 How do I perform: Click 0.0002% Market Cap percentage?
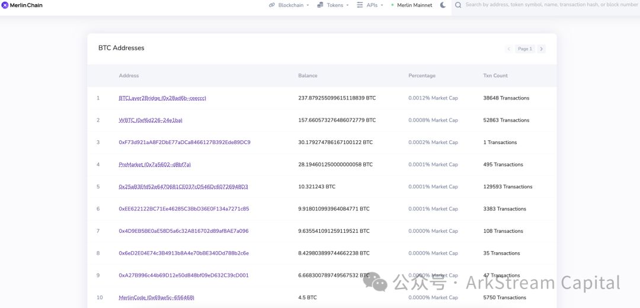coord(433,142)
